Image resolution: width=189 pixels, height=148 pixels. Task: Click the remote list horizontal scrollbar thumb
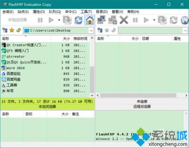click(138, 95)
